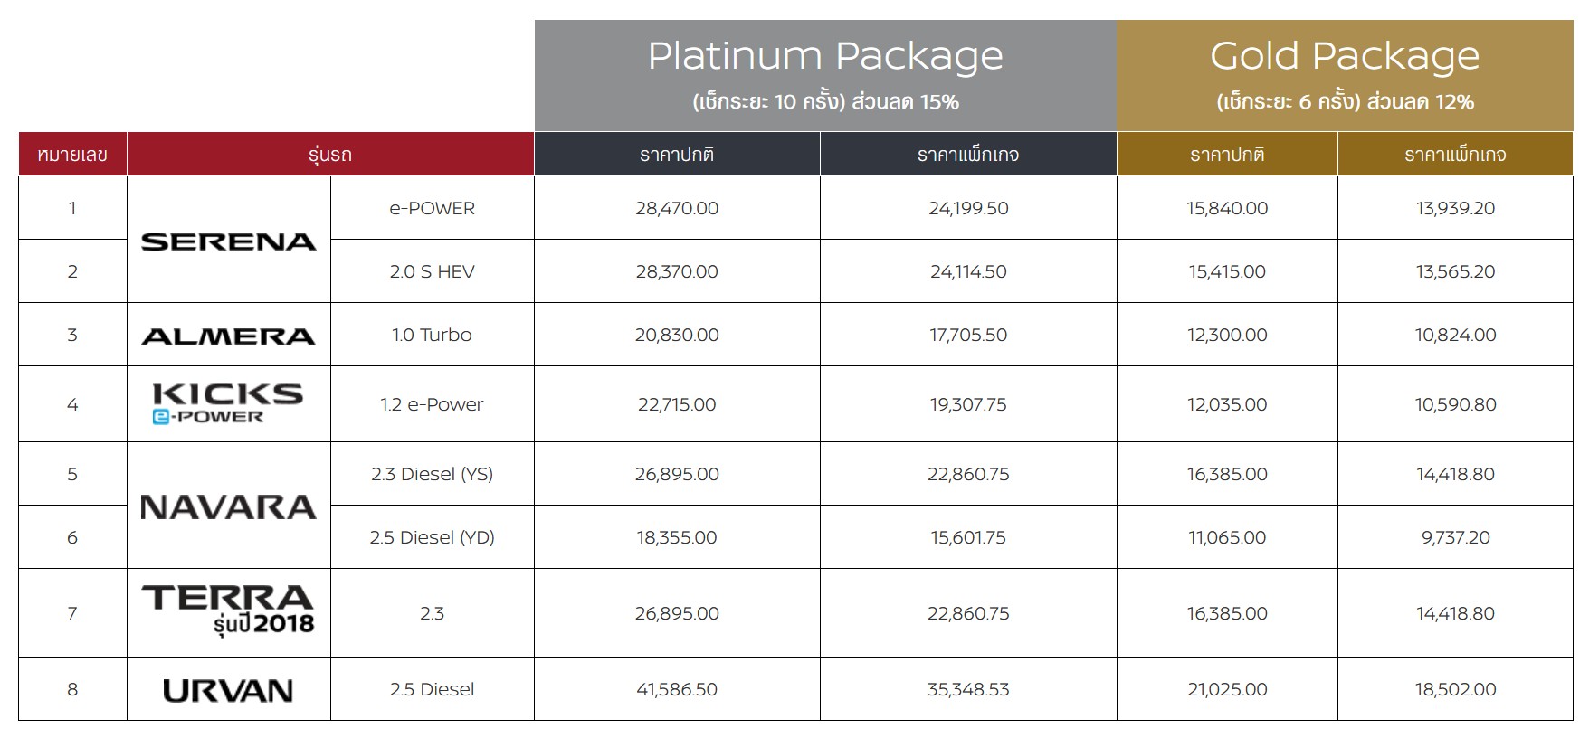Click Serena e-POWER variant cell
This screenshot has width=1589, height=738.
[x=432, y=208]
